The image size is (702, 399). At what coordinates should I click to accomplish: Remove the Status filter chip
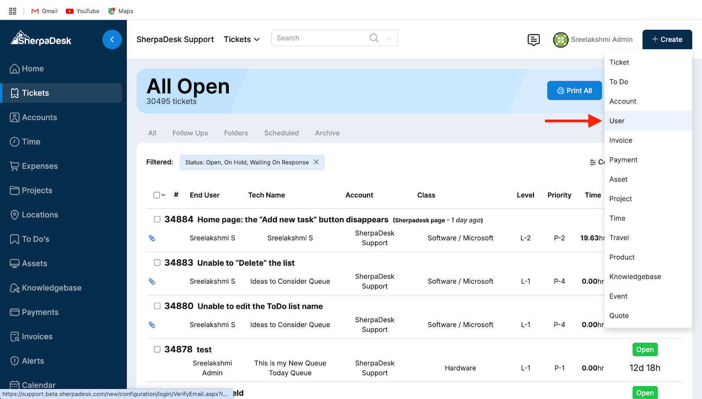click(316, 162)
